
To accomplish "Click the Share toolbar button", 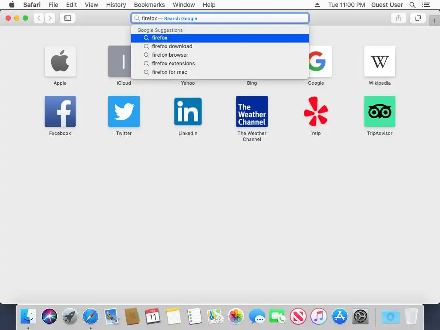I will click(x=398, y=18).
